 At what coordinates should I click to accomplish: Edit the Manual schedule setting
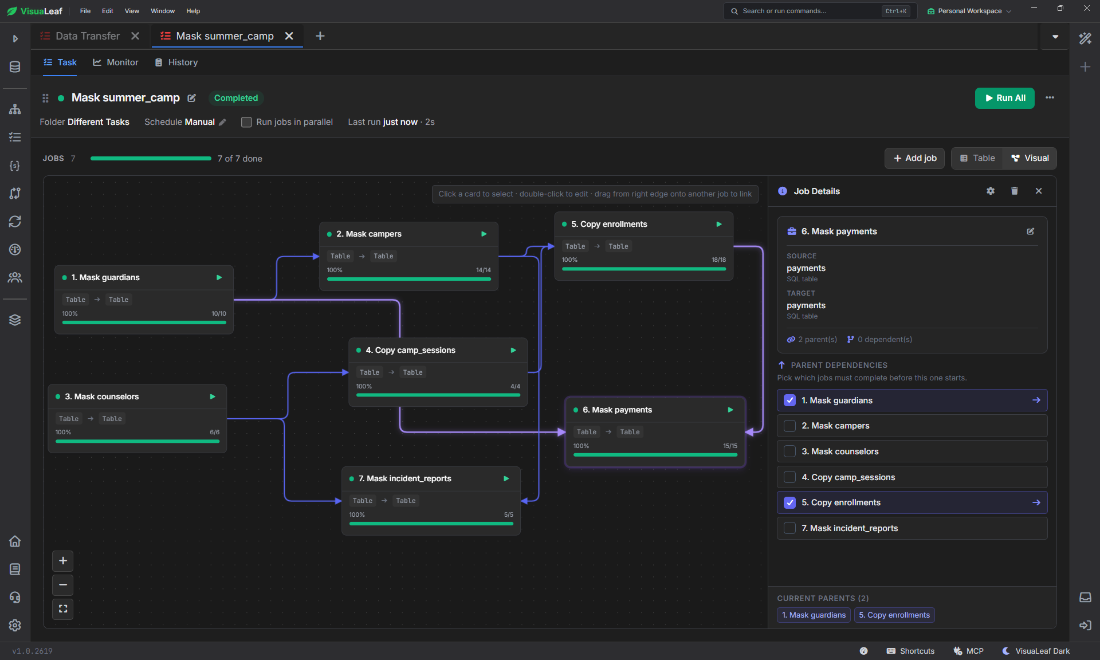click(222, 122)
